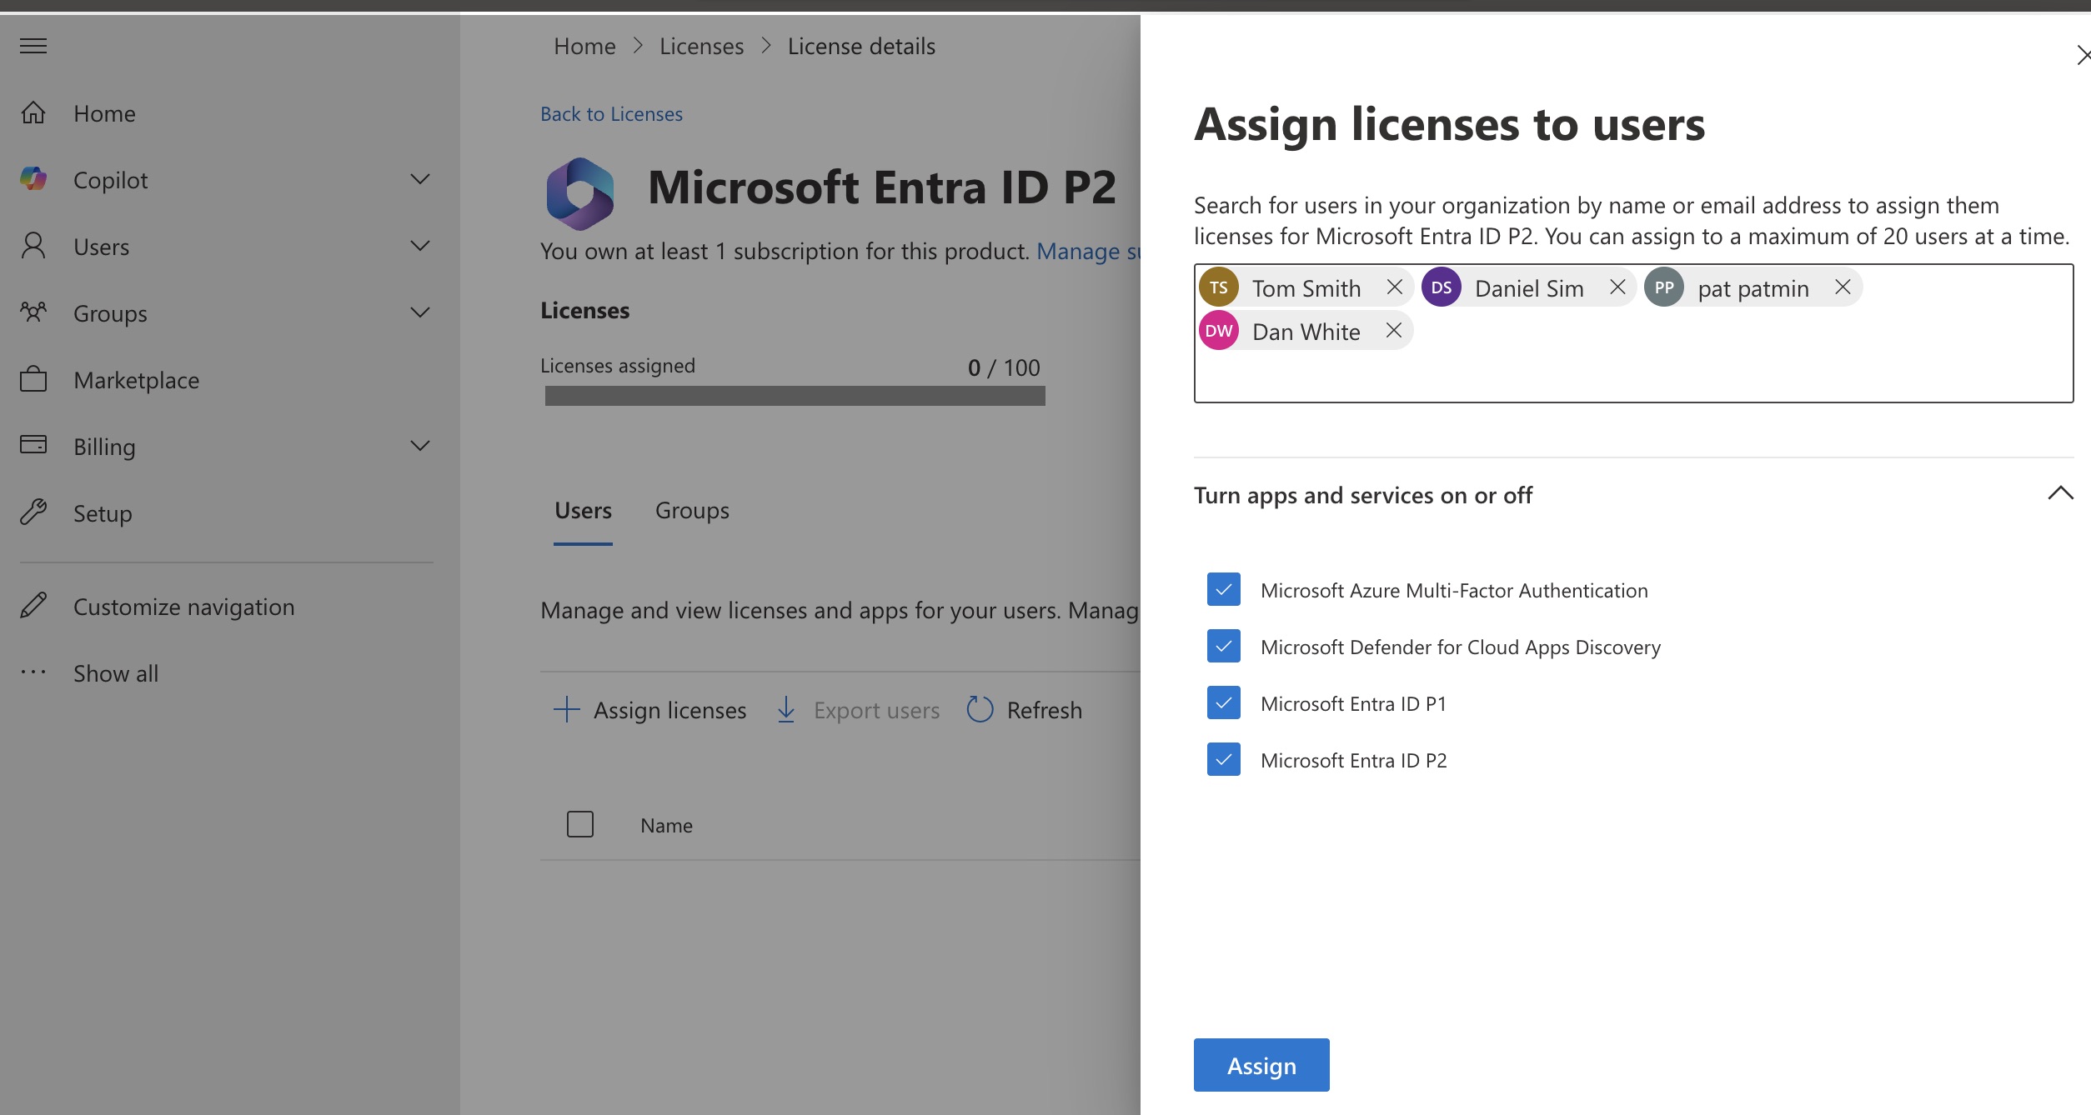
Task: Open Marketplace in sidebar
Action: 136,380
